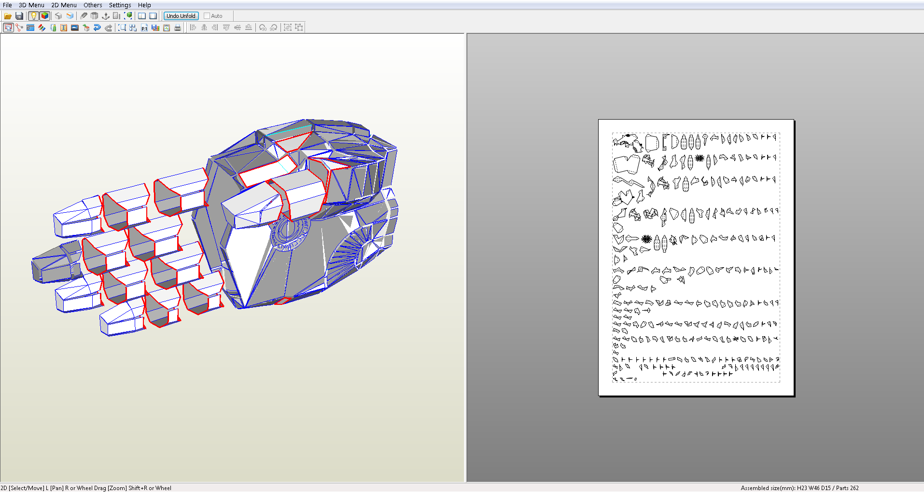Select the pen edge tool icon
924x492 pixels.
(84, 16)
